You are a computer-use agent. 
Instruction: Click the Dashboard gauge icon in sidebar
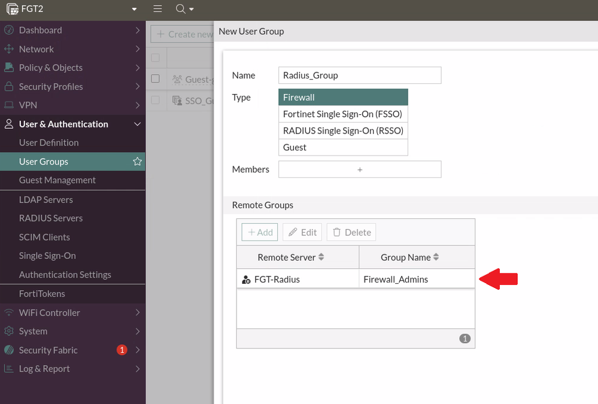[9, 31]
